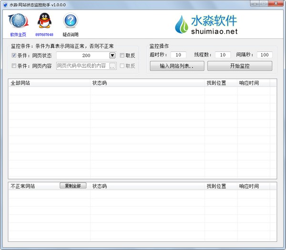
Task: Open the 软件主页 globe icon
Action: click(18, 21)
